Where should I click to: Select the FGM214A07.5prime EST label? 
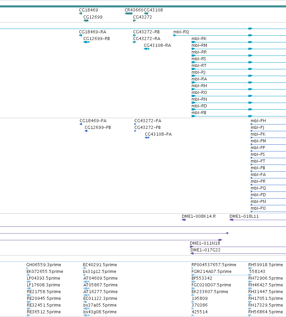[211, 271]
